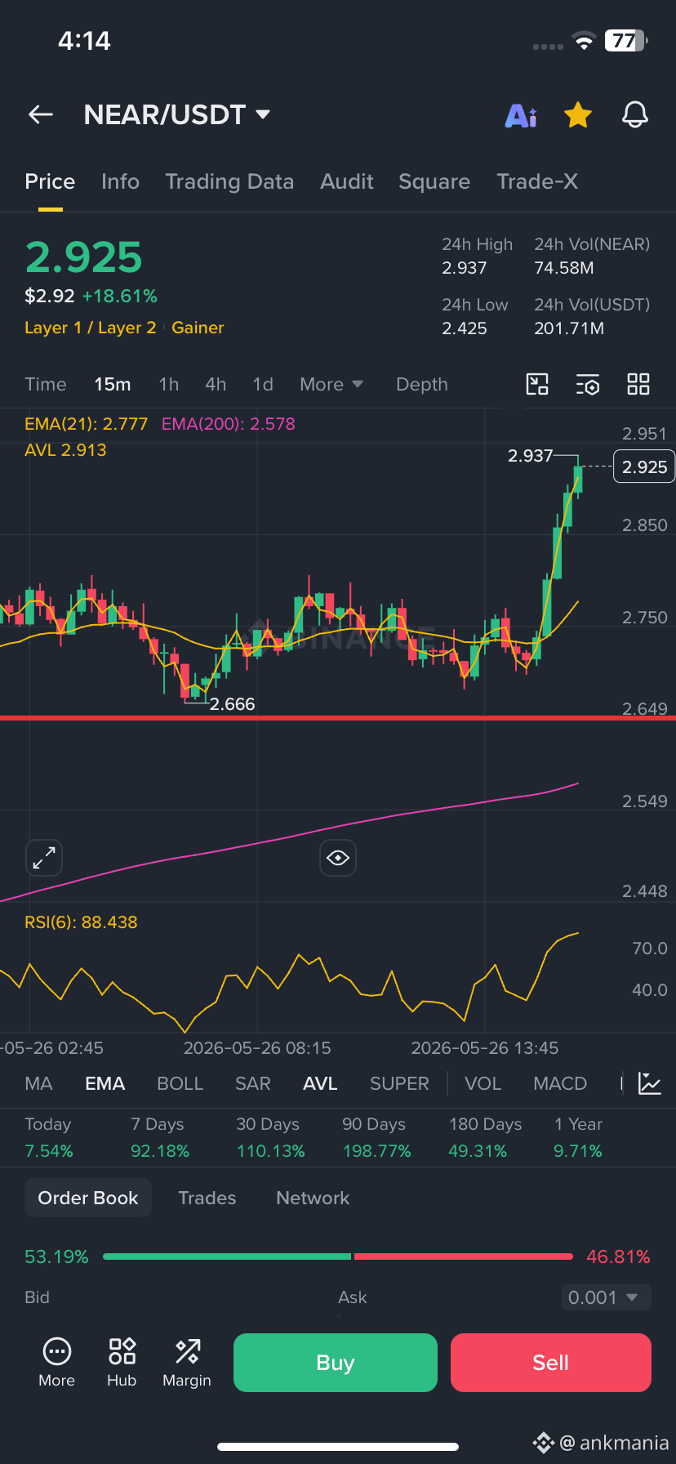Toggle the BOLL indicator
676x1464 pixels.
click(x=180, y=1083)
